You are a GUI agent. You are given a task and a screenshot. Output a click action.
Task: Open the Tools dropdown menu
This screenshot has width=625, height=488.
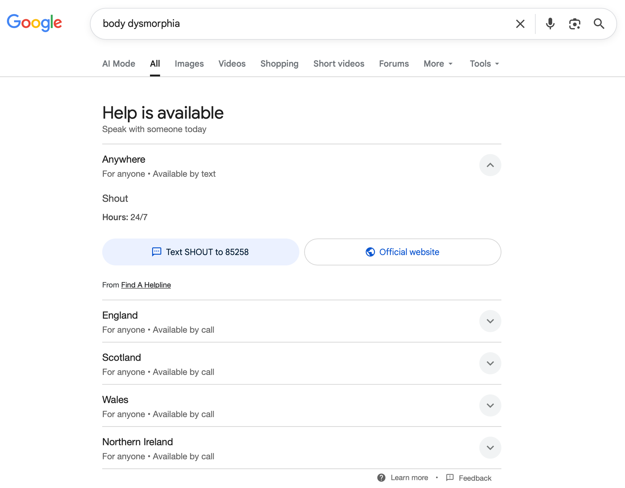(x=484, y=64)
